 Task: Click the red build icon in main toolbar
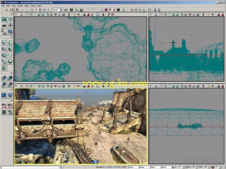pos(106,10)
